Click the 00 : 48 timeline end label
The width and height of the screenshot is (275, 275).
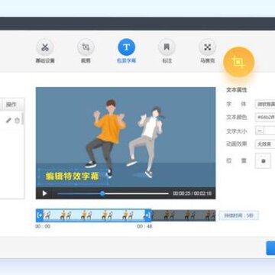point(144,226)
